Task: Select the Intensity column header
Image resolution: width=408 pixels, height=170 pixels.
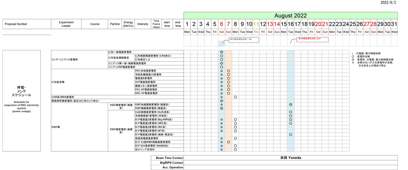Action: tap(143, 24)
